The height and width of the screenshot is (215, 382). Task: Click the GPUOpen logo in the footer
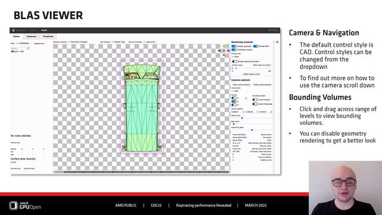coord(25,206)
